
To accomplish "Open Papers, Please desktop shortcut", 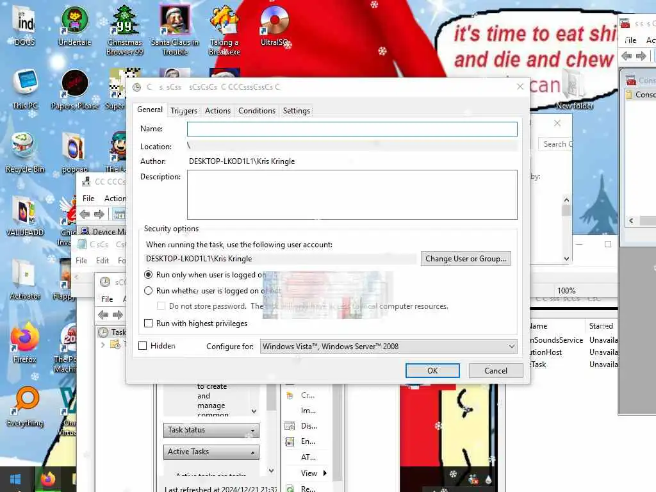I will coord(74,89).
